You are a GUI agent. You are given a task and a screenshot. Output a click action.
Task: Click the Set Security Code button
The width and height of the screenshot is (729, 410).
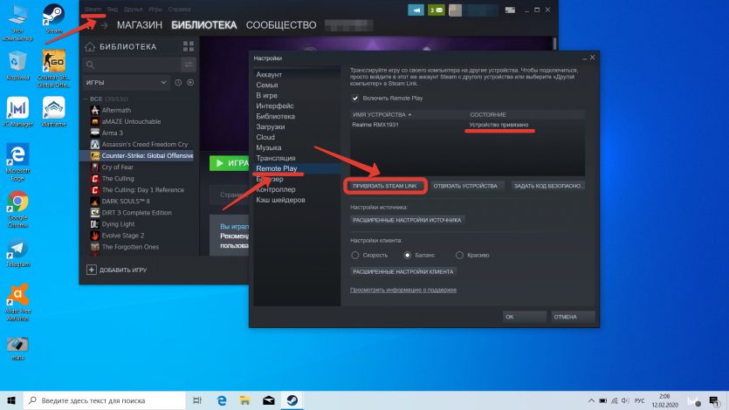point(547,186)
